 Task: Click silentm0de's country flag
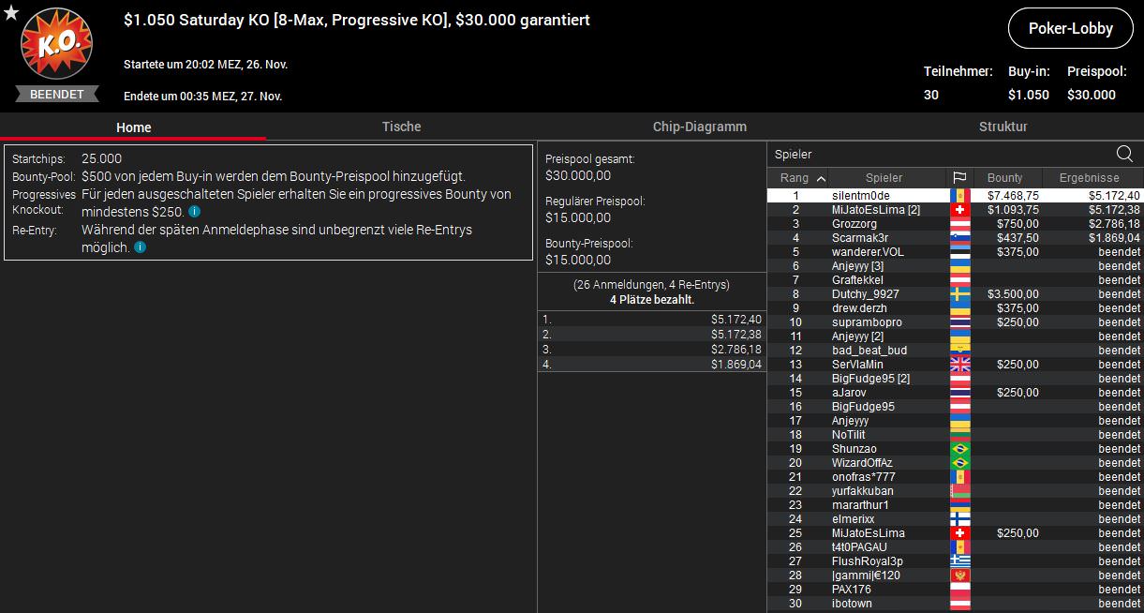click(x=959, y=195)
